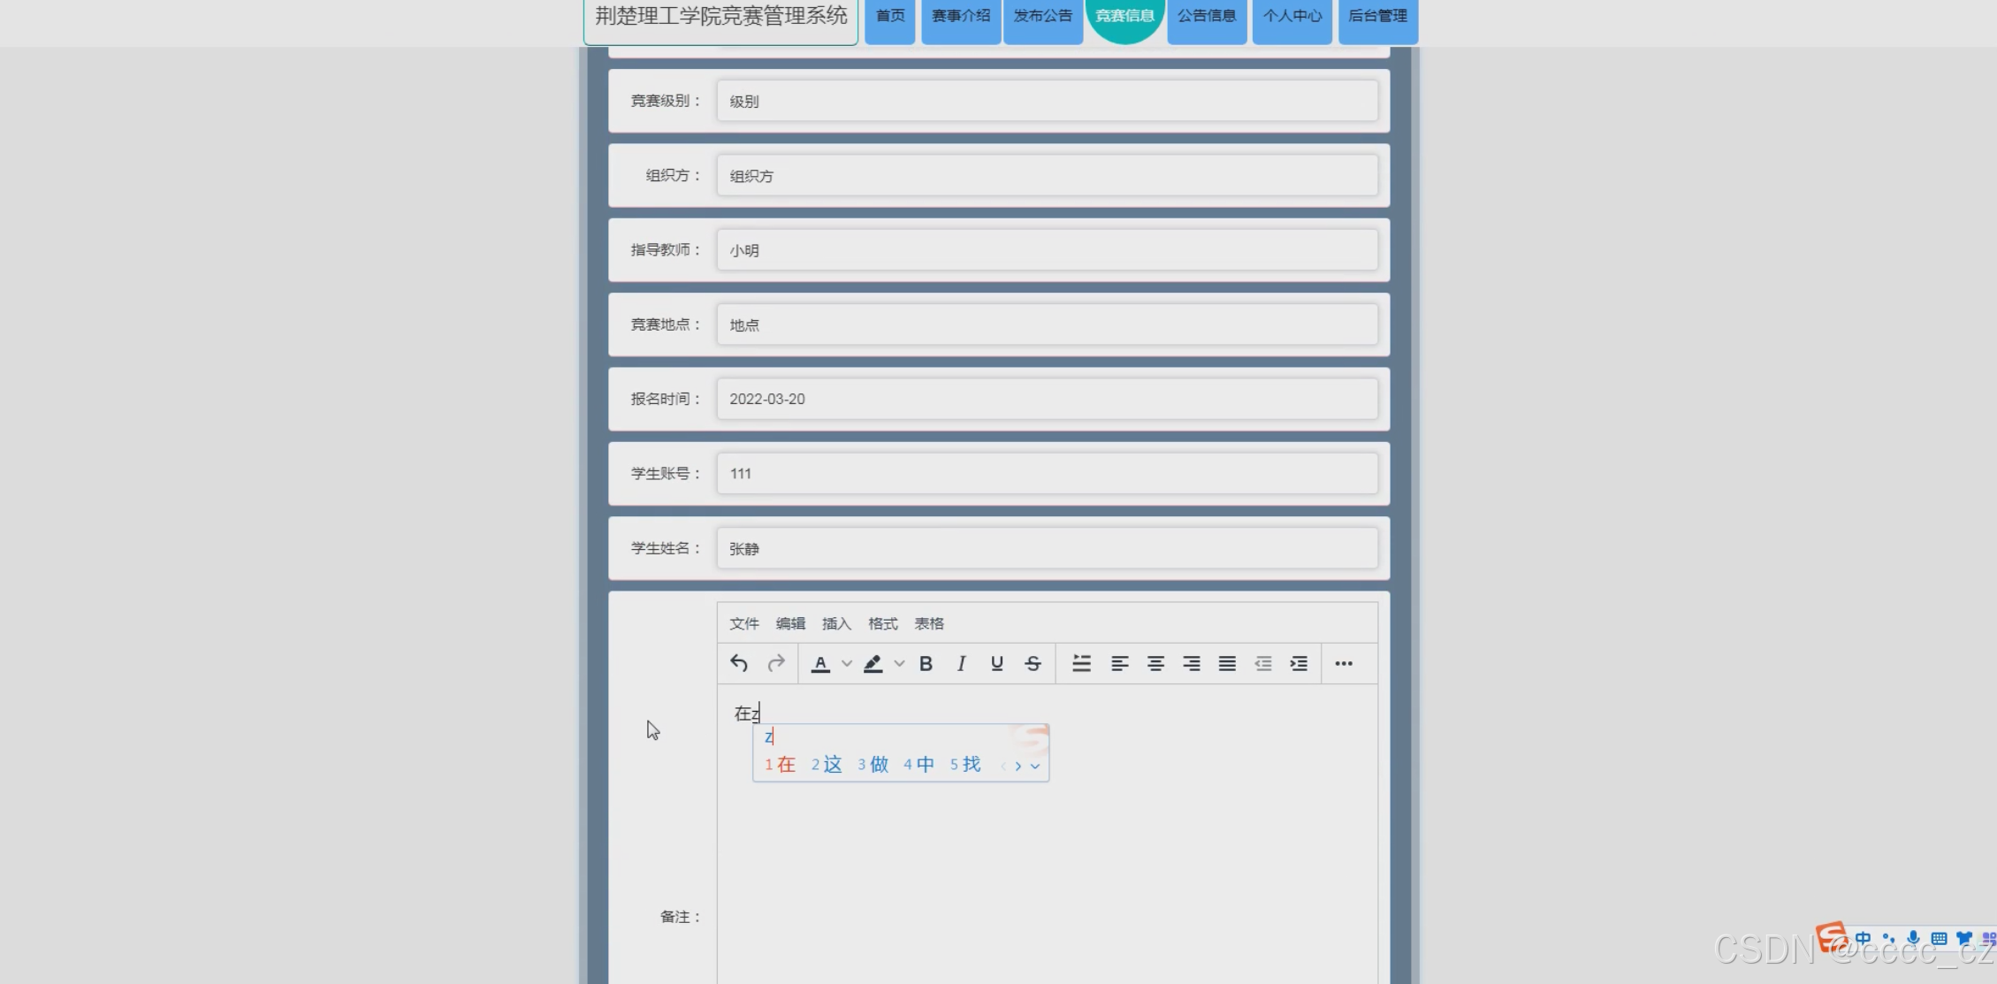Viewport: 1997px width, 984px height.
Task: Expand the text color dropdown arrow
Action: coord(846,663)
